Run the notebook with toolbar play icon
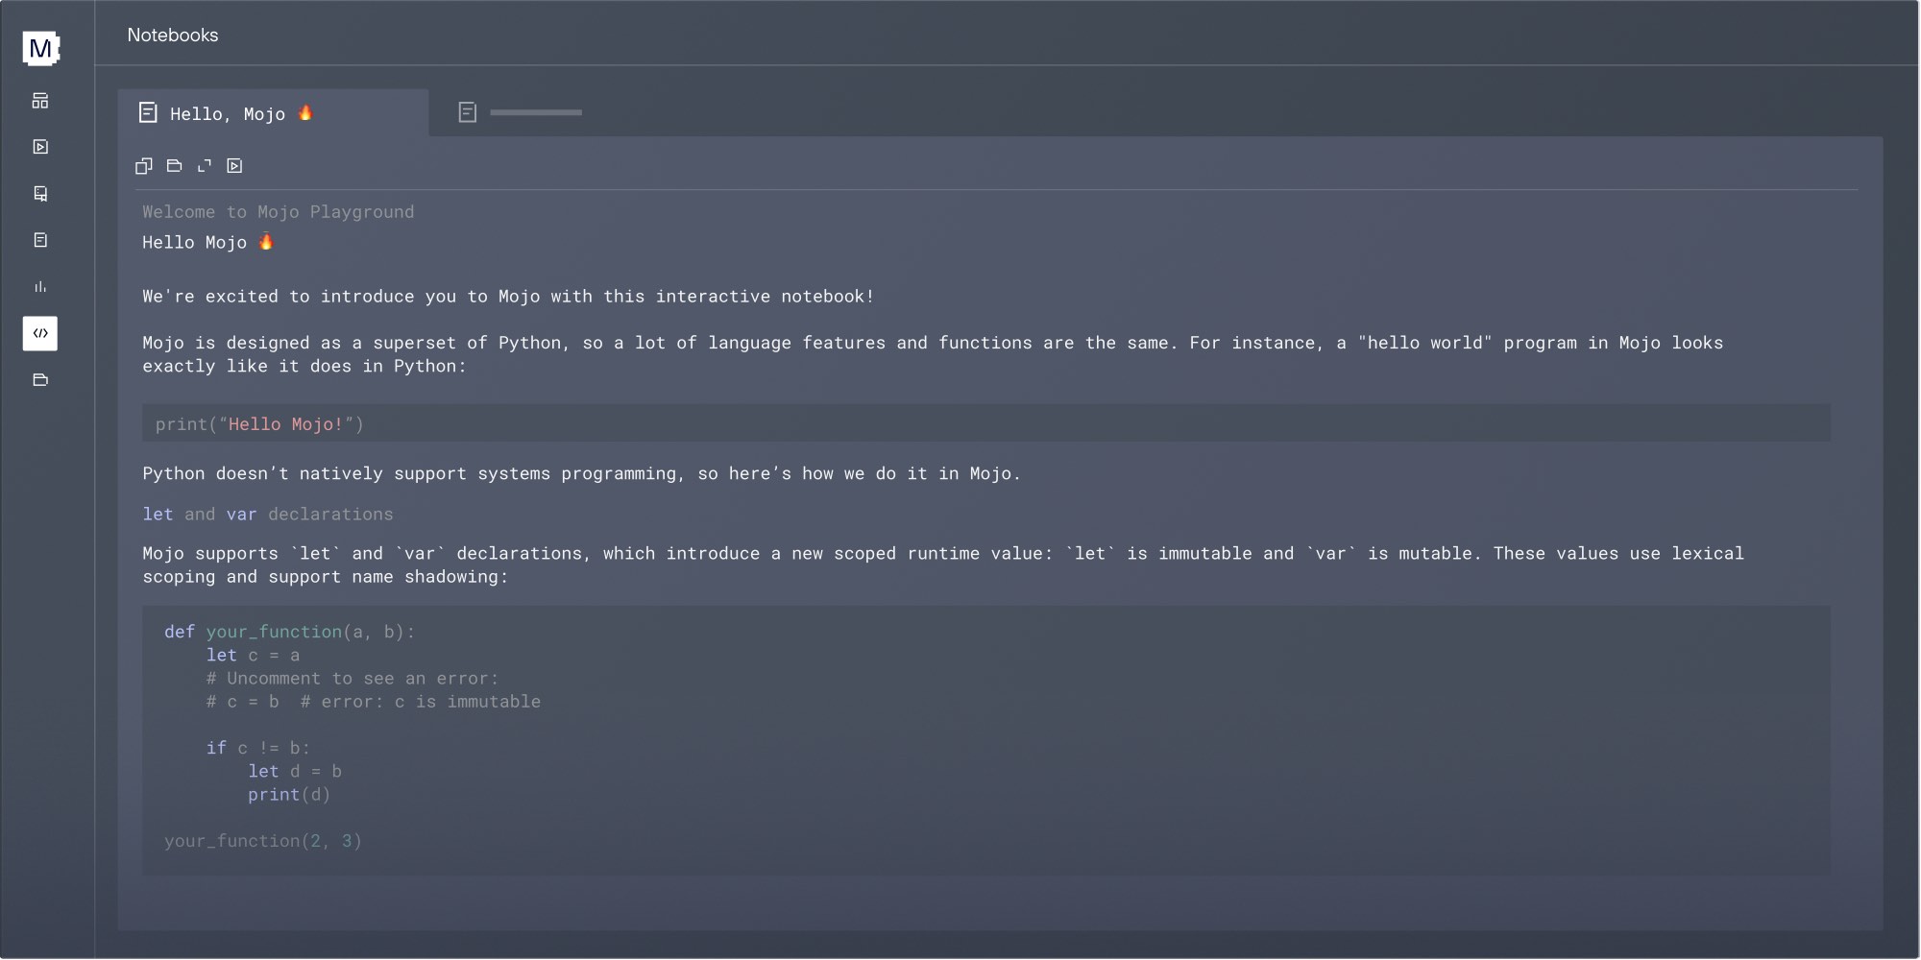The image size is (1921, 960). 234,166
